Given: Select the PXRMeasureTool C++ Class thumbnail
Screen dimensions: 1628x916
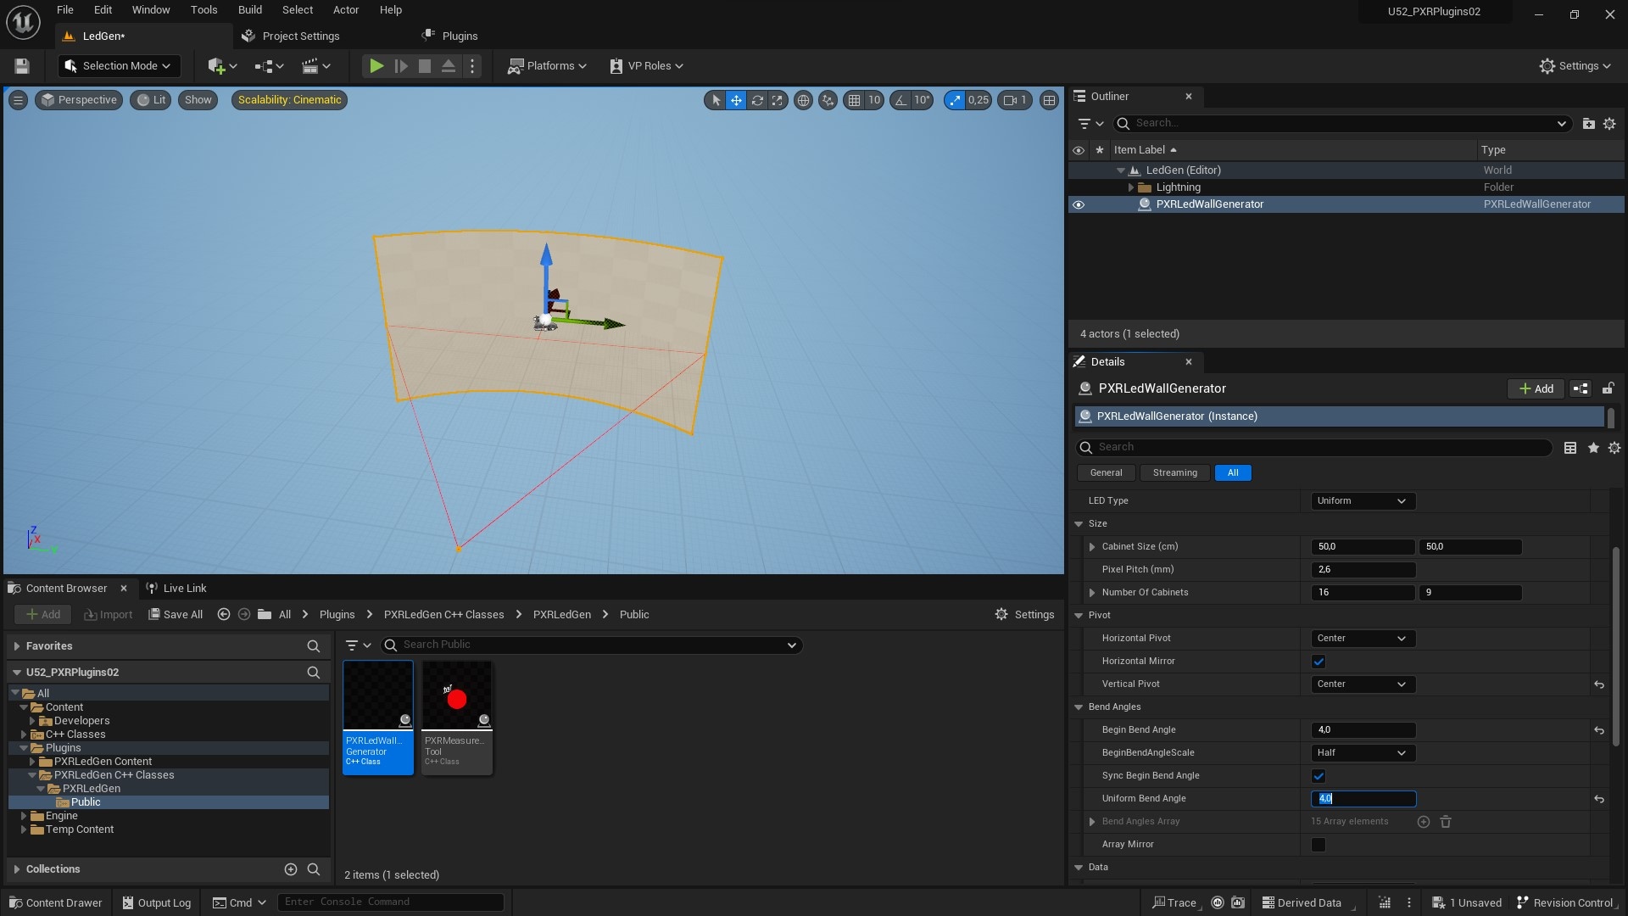Looking at the screenshot, I should coord(456,695).
